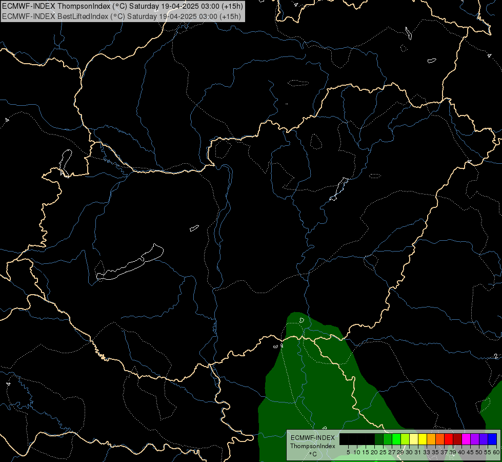Select the red-orange 35-37 legend swatch
Viewport: 502px width, 462px height.
tap(440, 439)
